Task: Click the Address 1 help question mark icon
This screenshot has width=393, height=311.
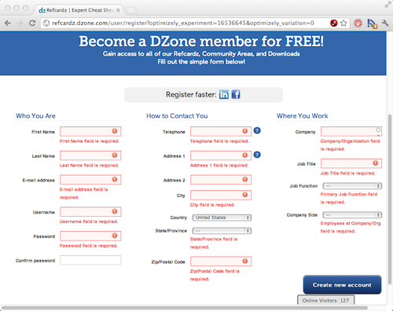Action: coord(257,155)
